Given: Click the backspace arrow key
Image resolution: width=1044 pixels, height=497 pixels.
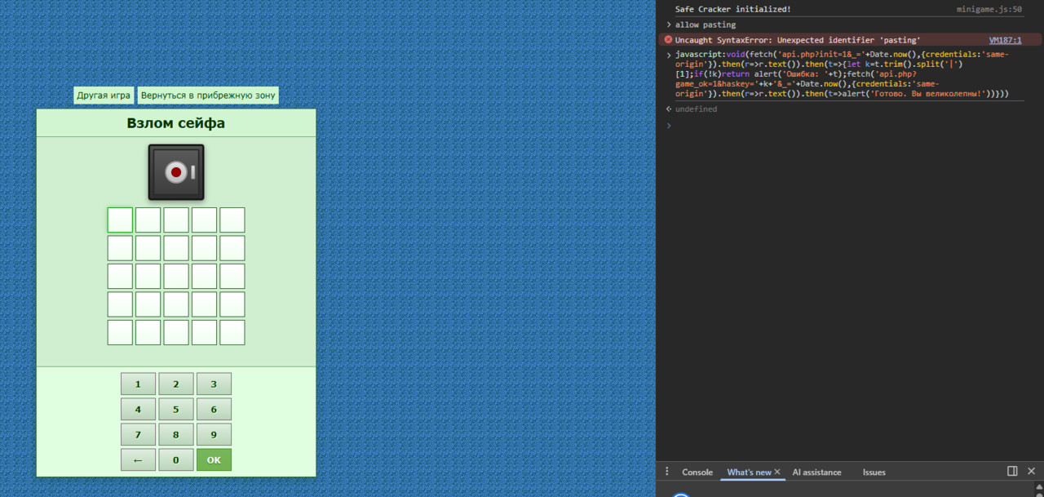Looking at the screenshot, I should pos(138,459).
